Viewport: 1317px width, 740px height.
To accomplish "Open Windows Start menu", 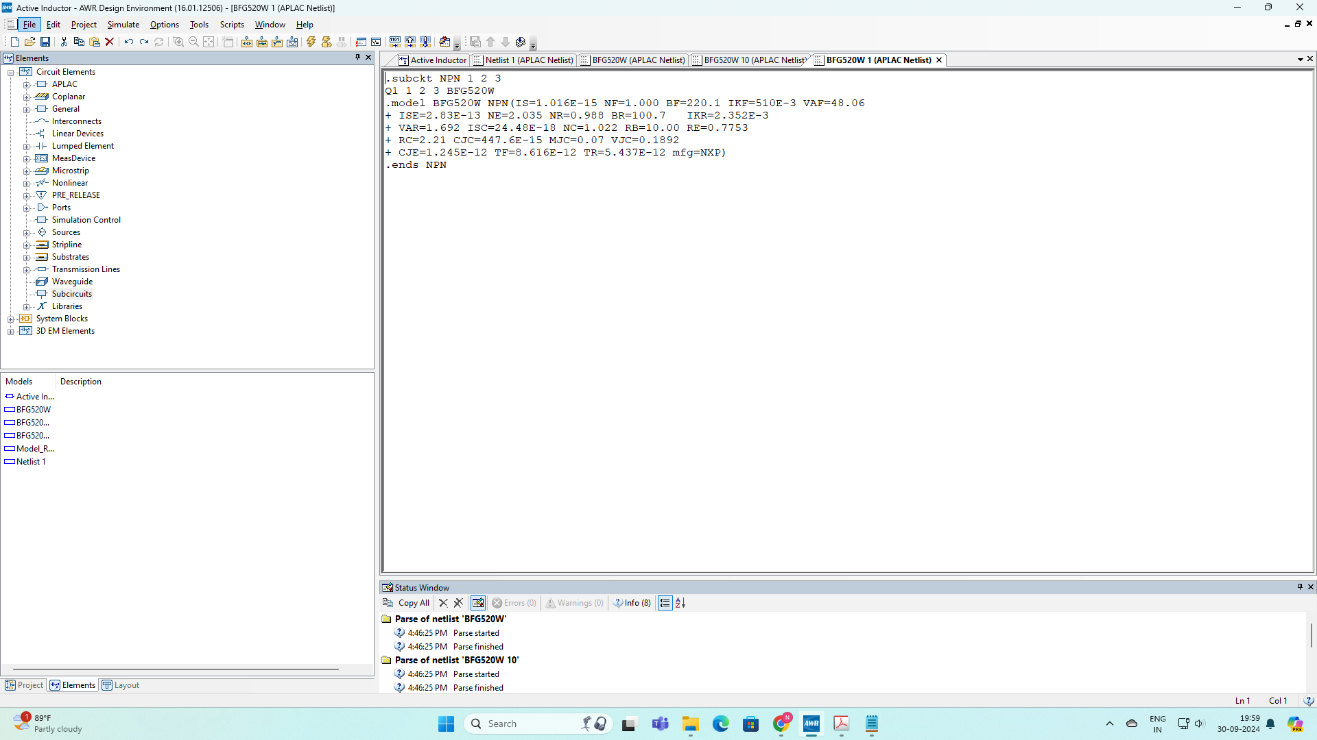I will (x=447, y=724).
